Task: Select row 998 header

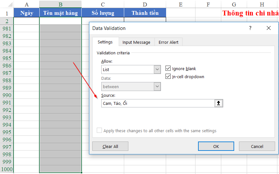Action: point(7,154)
